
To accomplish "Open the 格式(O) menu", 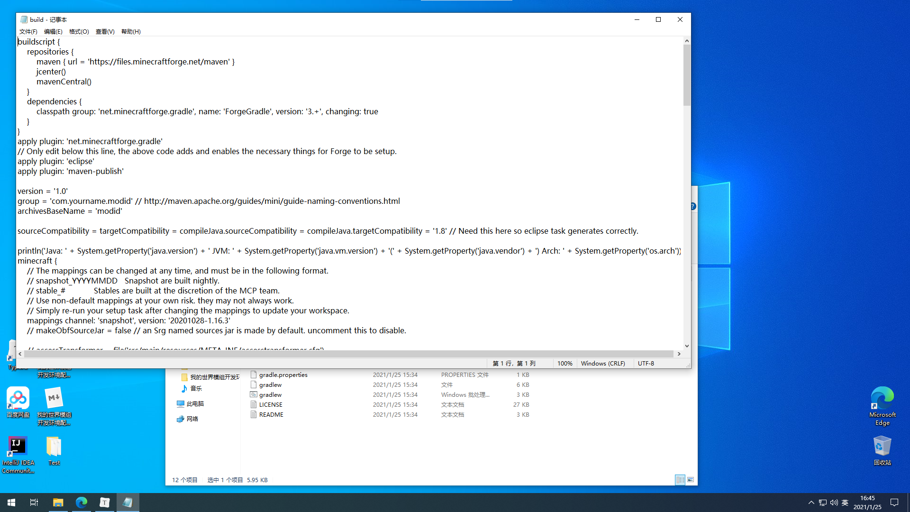I will click(79, 31).
